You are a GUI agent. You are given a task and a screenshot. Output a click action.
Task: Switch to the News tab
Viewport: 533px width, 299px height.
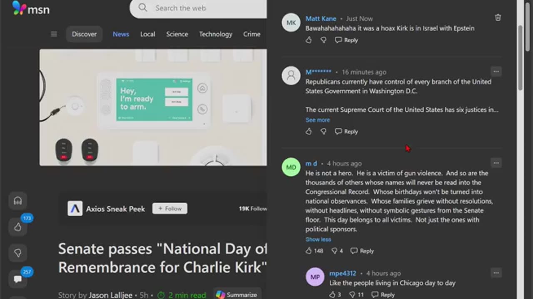121,34
